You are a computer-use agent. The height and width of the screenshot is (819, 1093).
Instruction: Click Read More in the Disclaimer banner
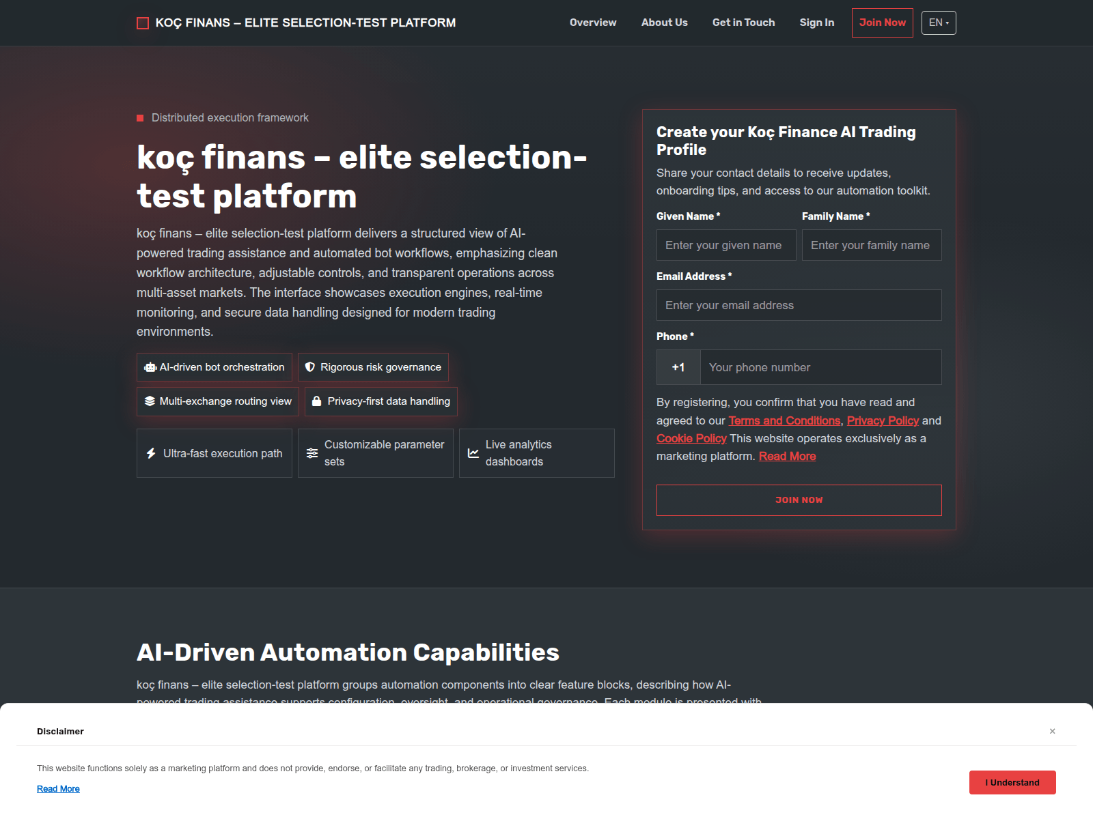click(x=58, y=789)
